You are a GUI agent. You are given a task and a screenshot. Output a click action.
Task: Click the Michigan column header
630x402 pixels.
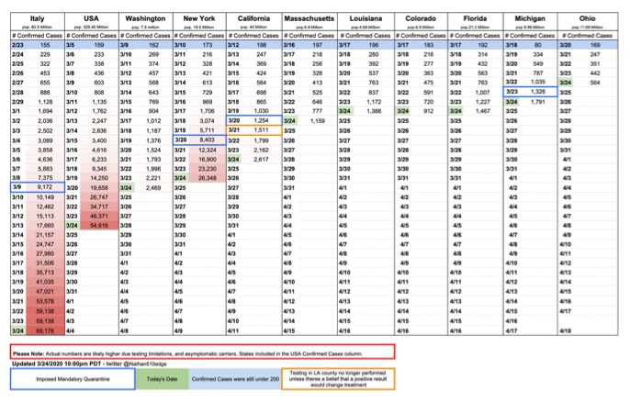click(x=530, y=18)
